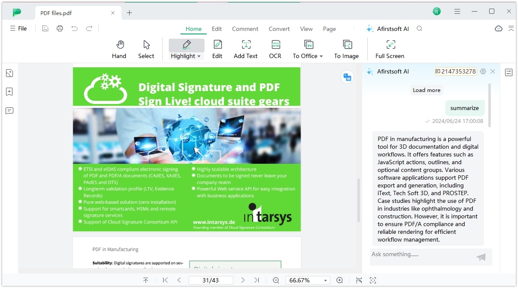
Task: Switch to the Home tab
Action: click(194, 29)
